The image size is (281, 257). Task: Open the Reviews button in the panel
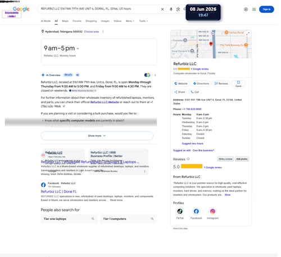221,84
